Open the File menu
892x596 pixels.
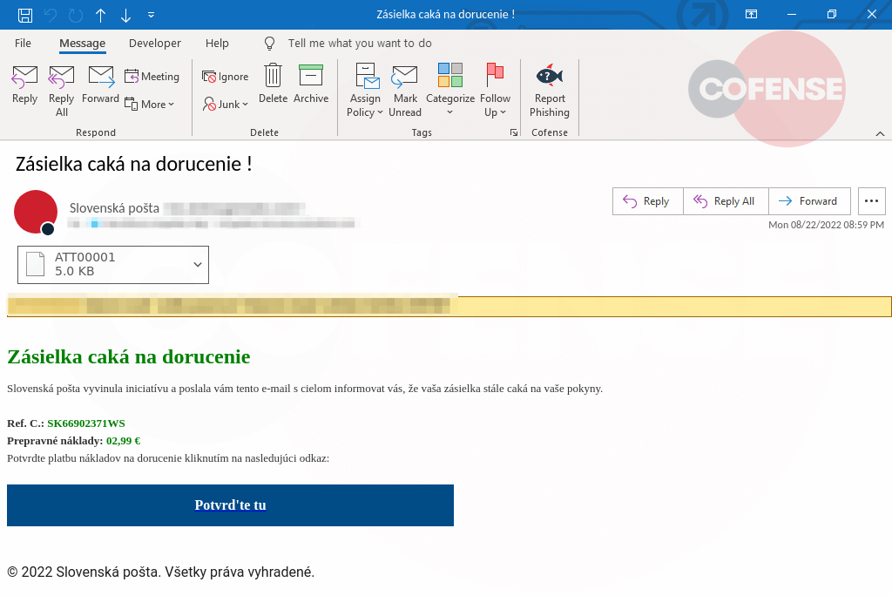tap(23, 43)
